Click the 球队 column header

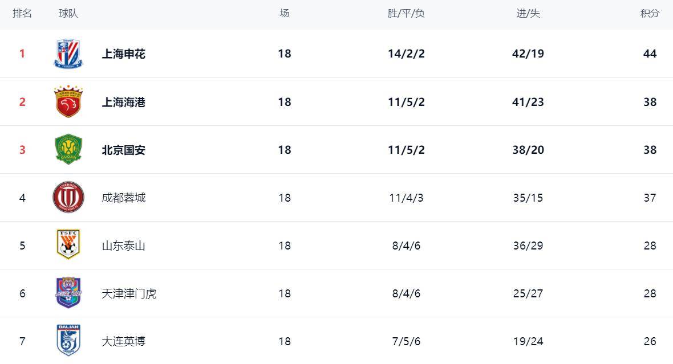pyautogui.click(x=68, y=14)
